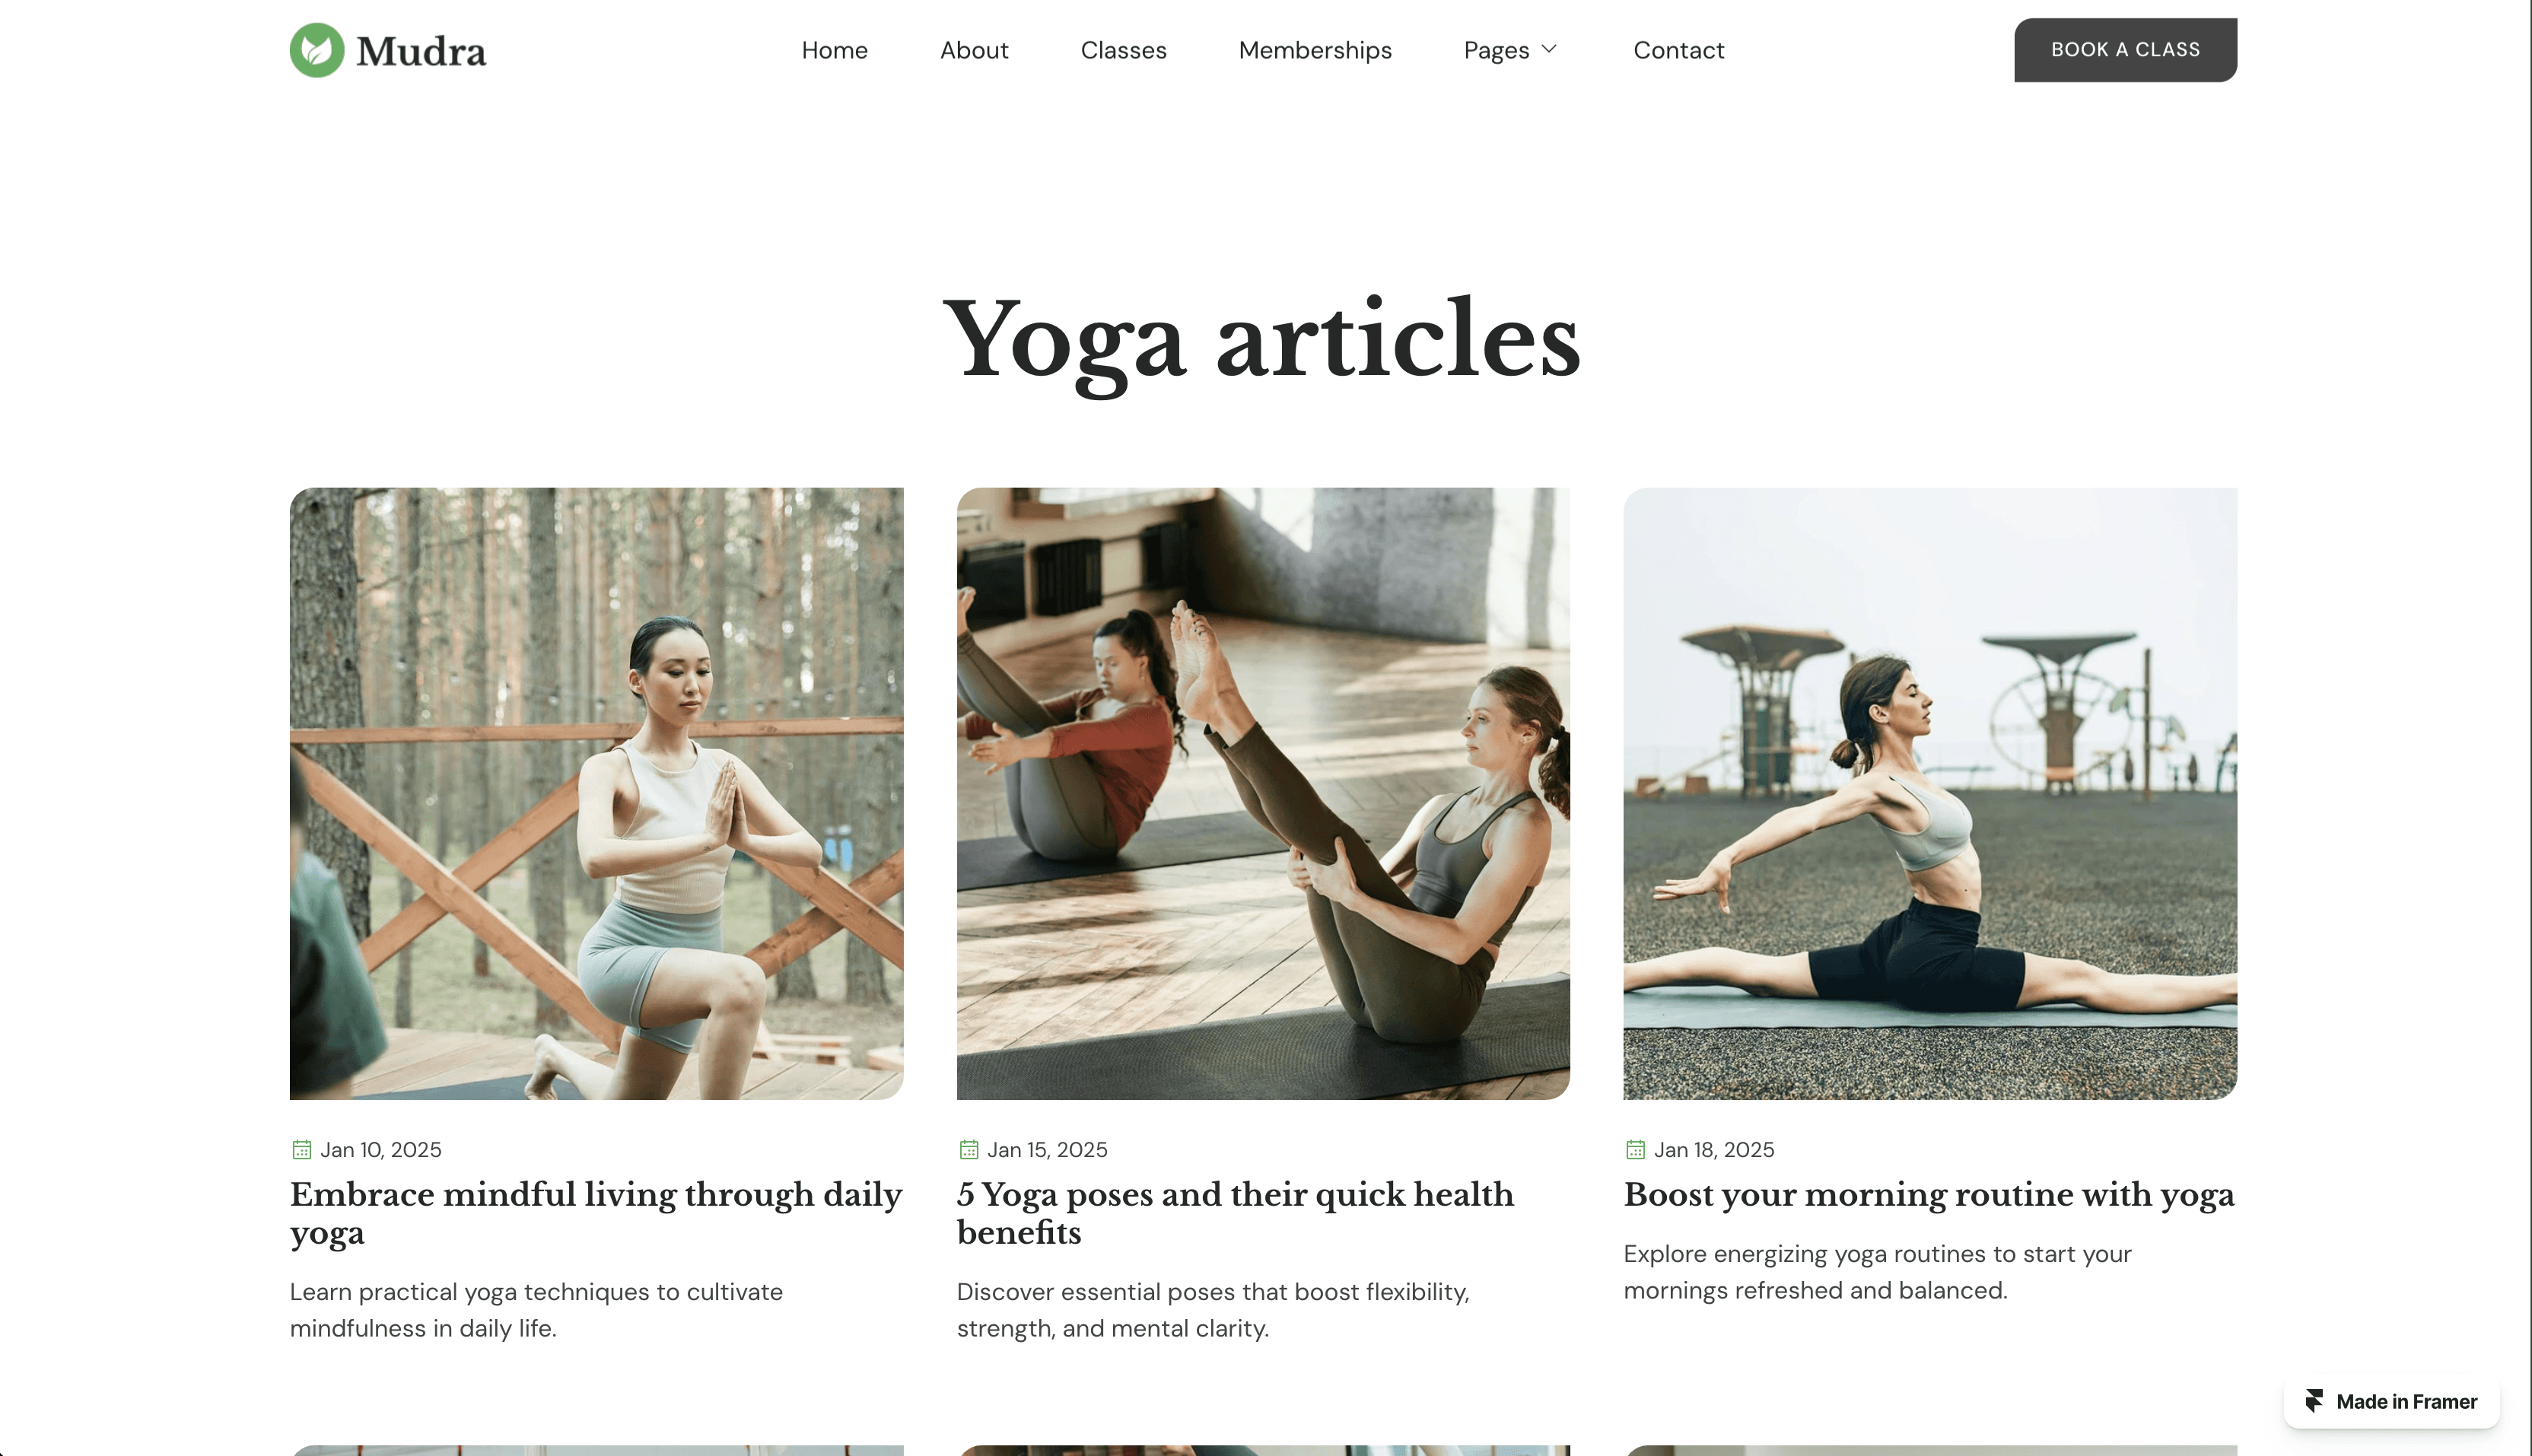The image size is (2532, 1456).
Task: Click the Book a Class button
Action: [x=2125, y=50]
